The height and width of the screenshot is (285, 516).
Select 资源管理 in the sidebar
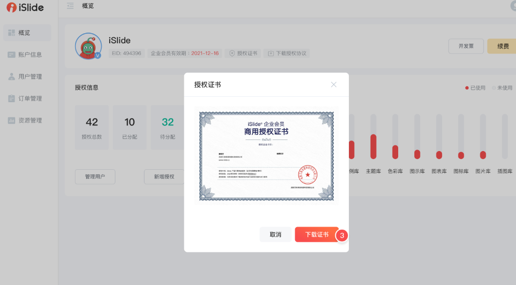(30, 120)
